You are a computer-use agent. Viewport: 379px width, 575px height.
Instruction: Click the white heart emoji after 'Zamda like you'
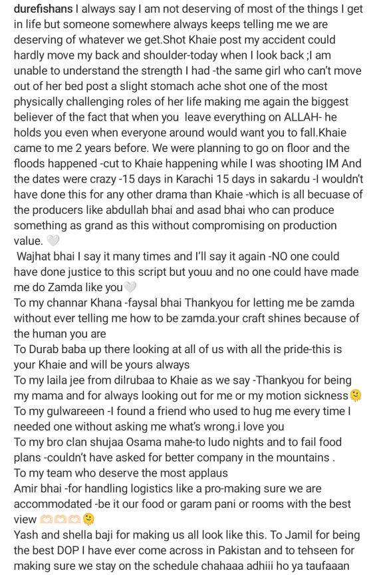(x=130, y=287)
